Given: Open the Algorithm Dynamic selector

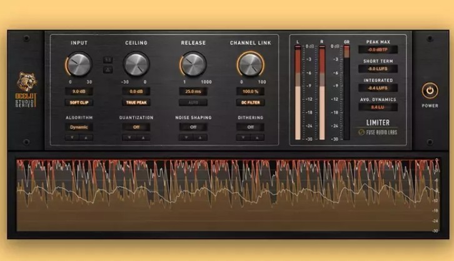Looking at the screenshot, I should pos(79,127).
